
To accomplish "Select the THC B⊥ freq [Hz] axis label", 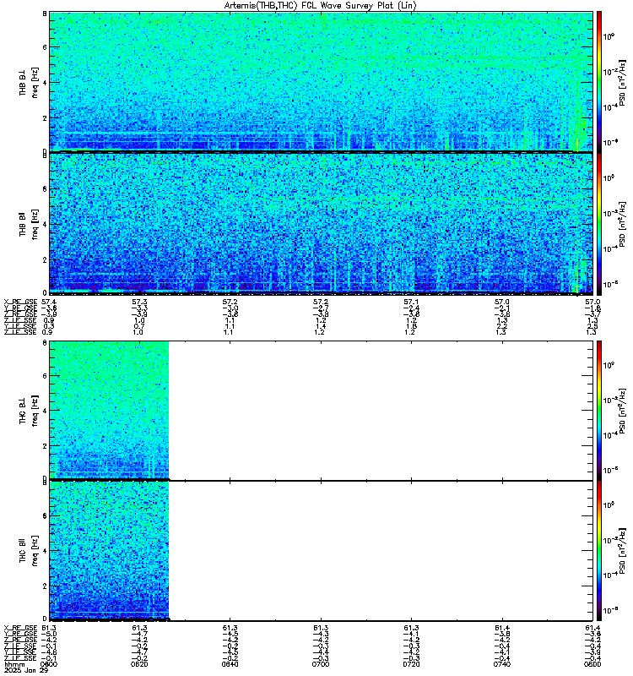I will [x=29, y=411].
